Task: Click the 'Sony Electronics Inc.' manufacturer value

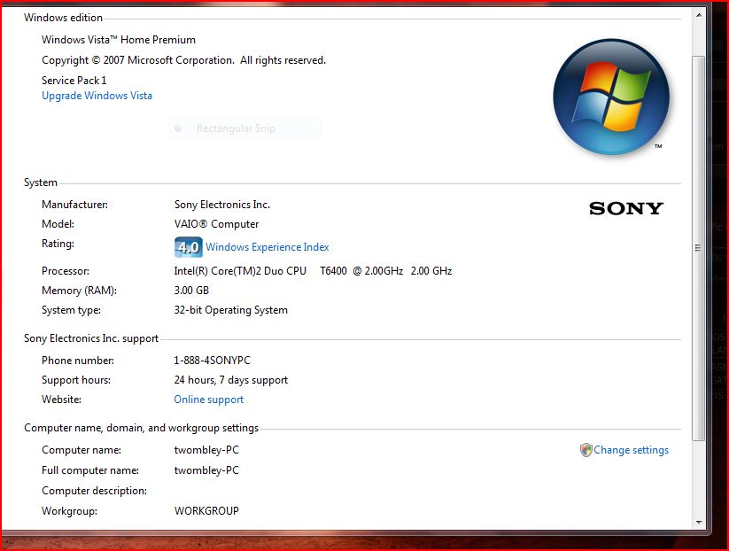Action: point(221,205)
